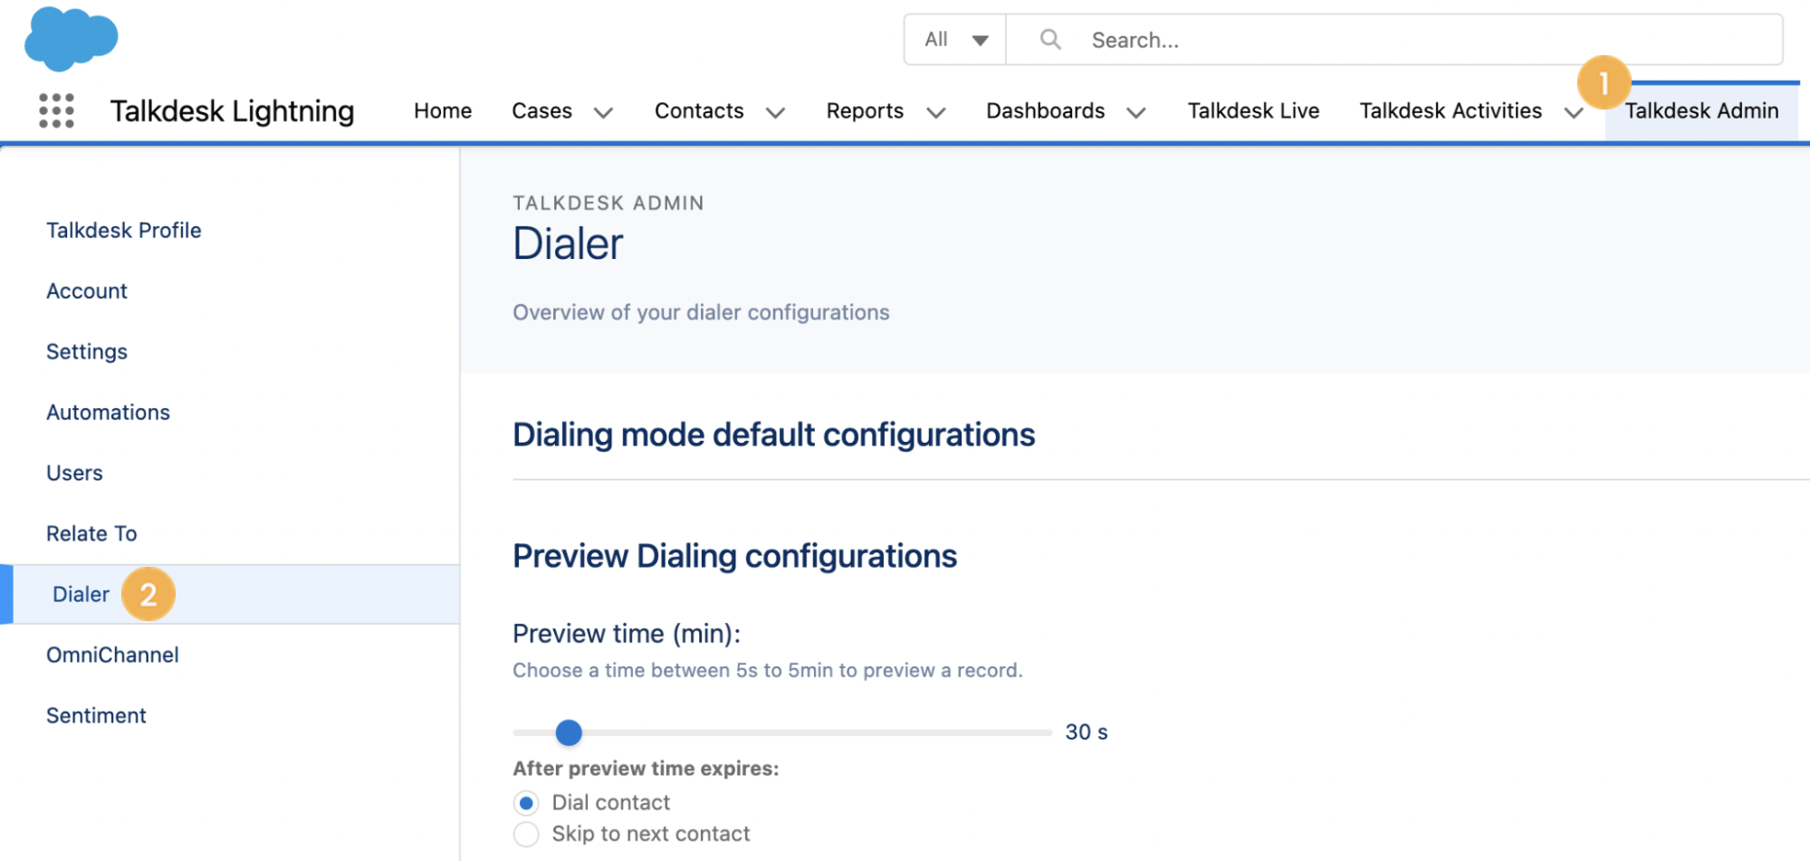Click the 'After preview time expires:' label

pyautogui.click(x=646, y=768)
